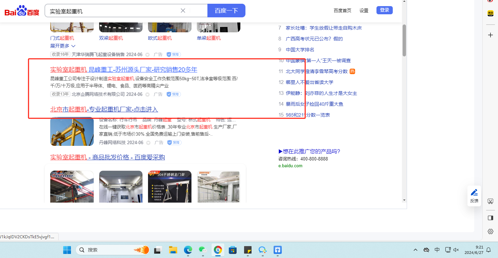The width and height of the screenshot is (498, 258).
Task: Open Meituan icon in browser sidebar
Action: [490, 13]
